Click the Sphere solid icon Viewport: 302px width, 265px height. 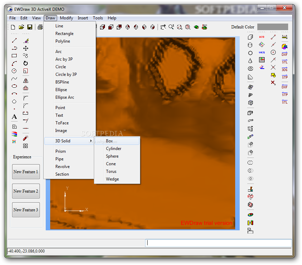(x=250, y=53)
